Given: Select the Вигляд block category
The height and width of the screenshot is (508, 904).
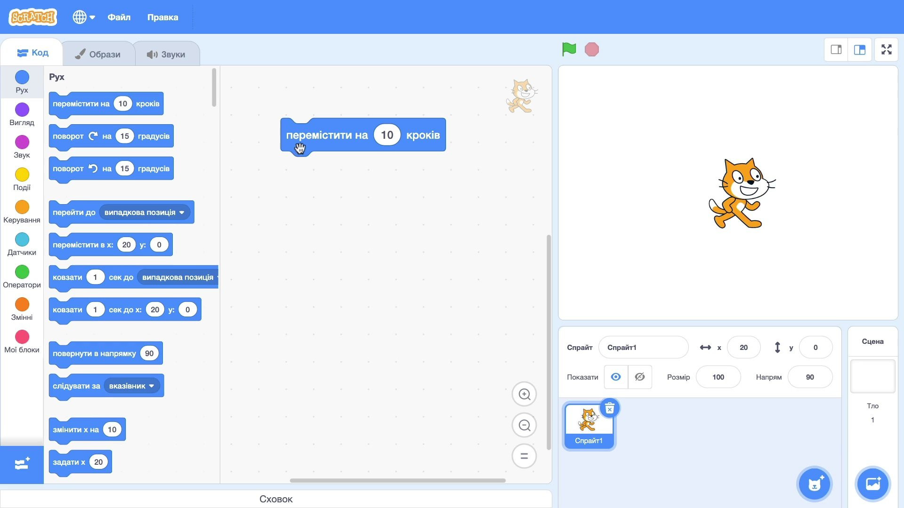Looking at the screenshot, I should click(x=22, y=114).
